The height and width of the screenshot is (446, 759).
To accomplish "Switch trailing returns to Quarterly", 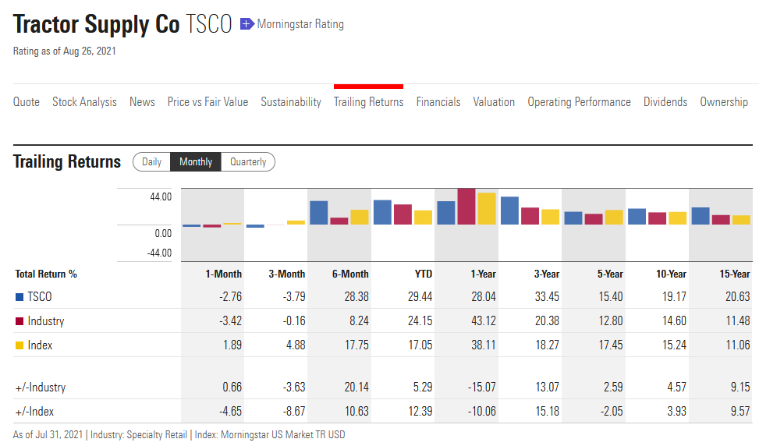I will point(248,161).
